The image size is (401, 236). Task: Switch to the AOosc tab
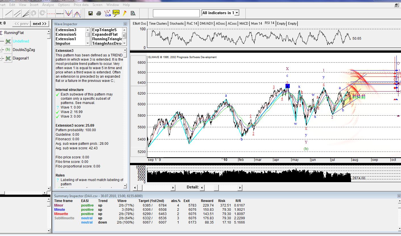click(x=221, y=24)
